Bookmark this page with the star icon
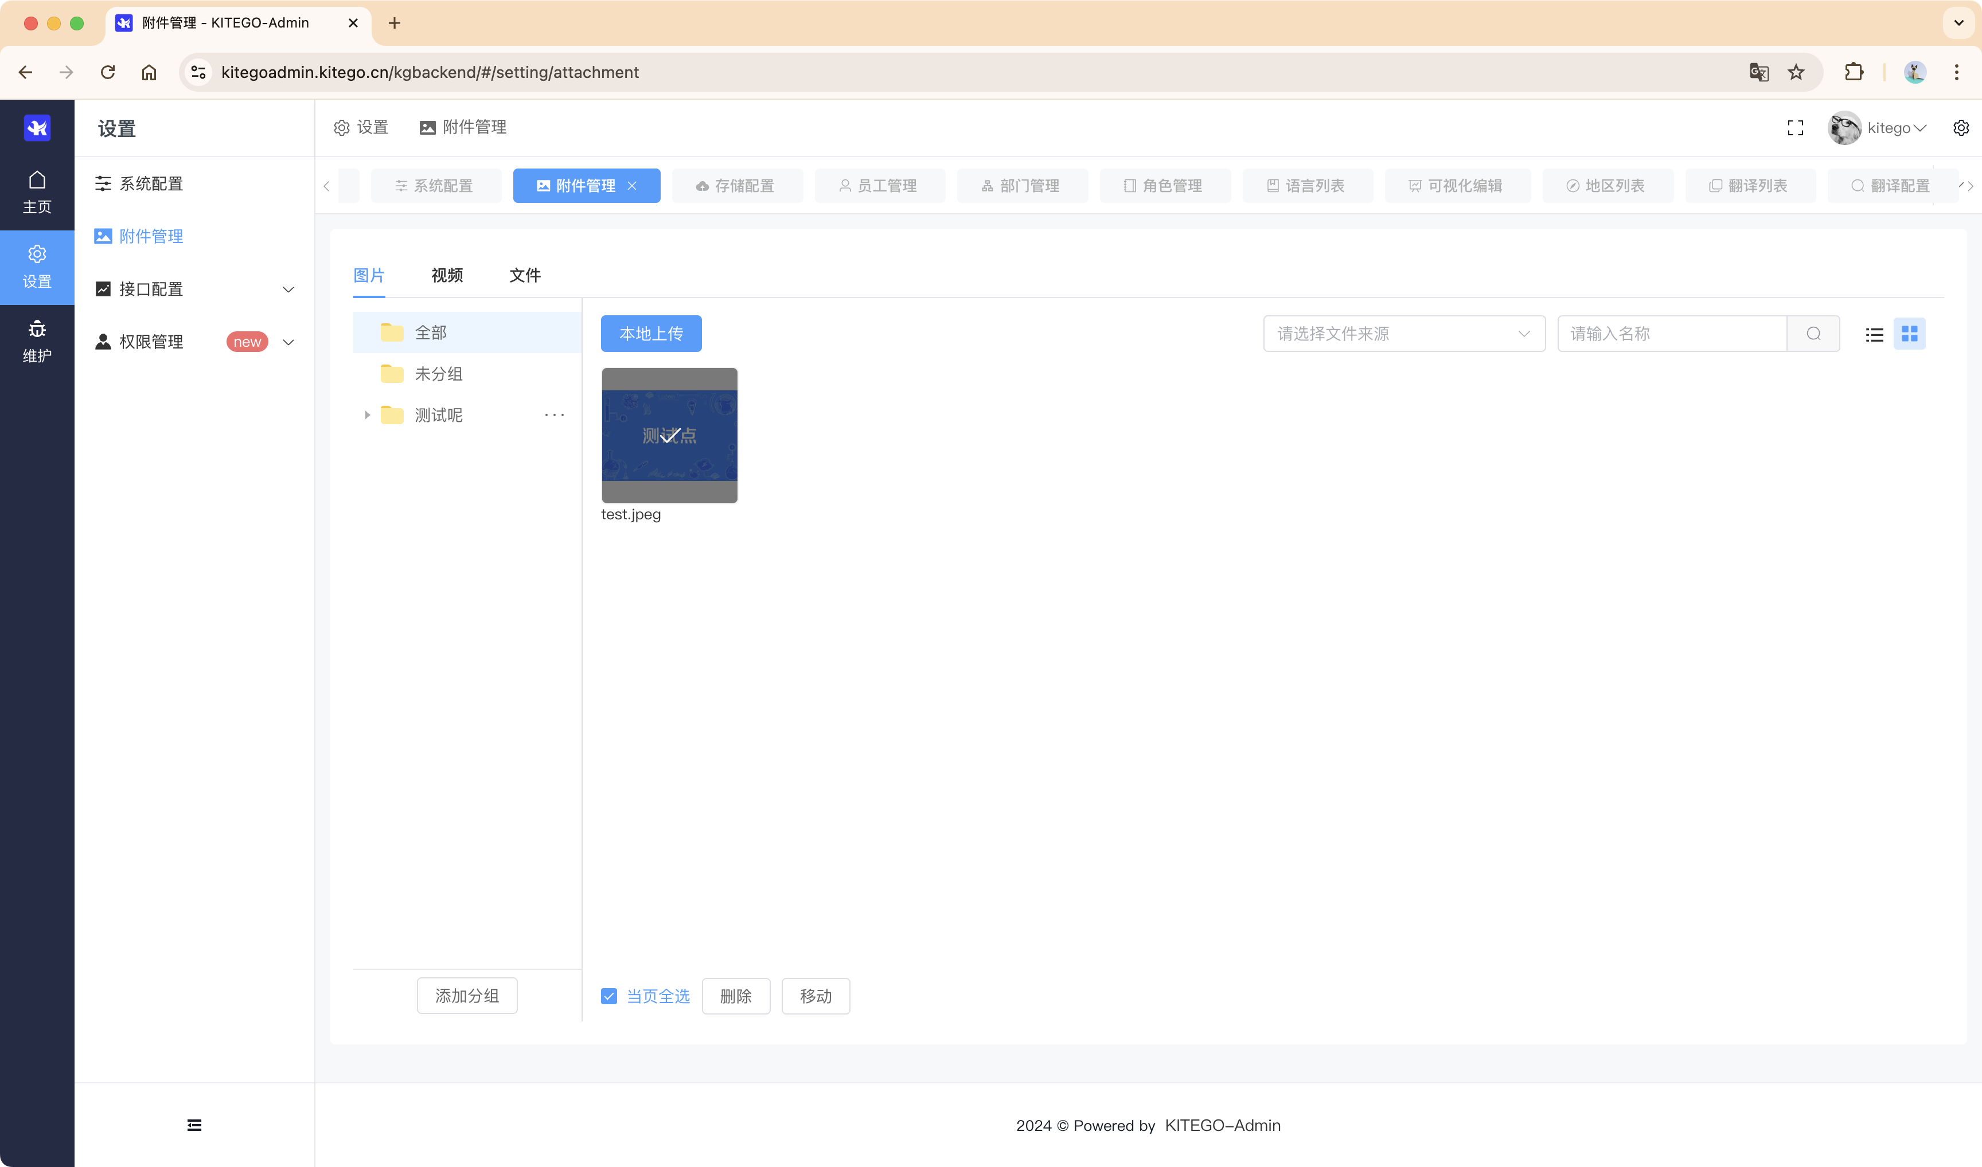This screenshot has height=1167, width=1982. (x=1796, y=72)
